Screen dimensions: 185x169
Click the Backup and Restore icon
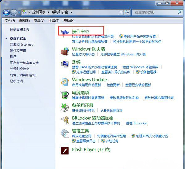[x=65, y=107]
